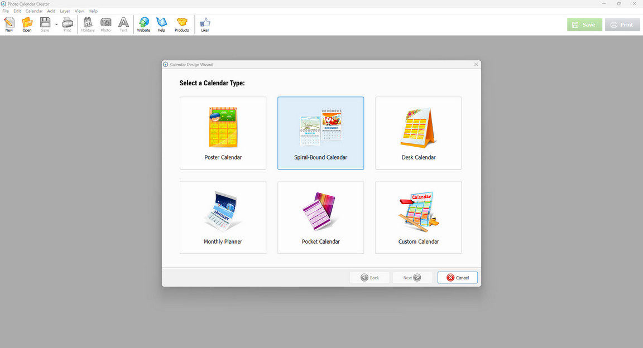The image size is (643, 348).
Task: Open the View menu
Action: click(79, 11)
